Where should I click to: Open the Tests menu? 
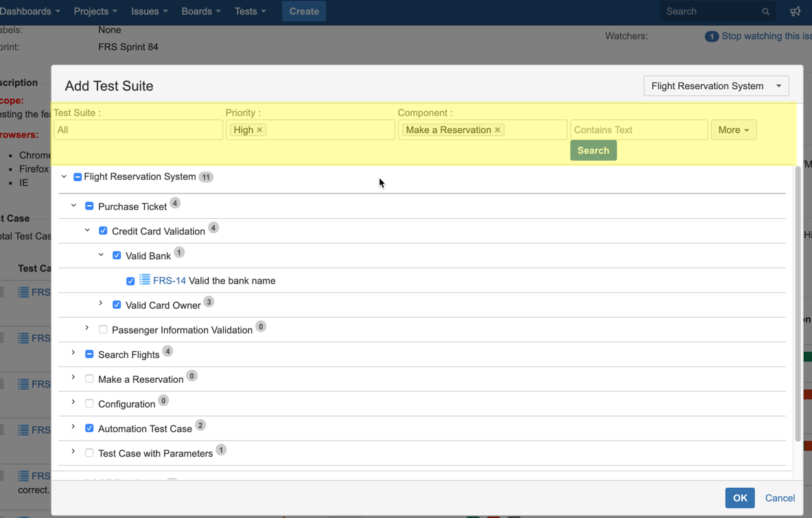tap(250, 12)
